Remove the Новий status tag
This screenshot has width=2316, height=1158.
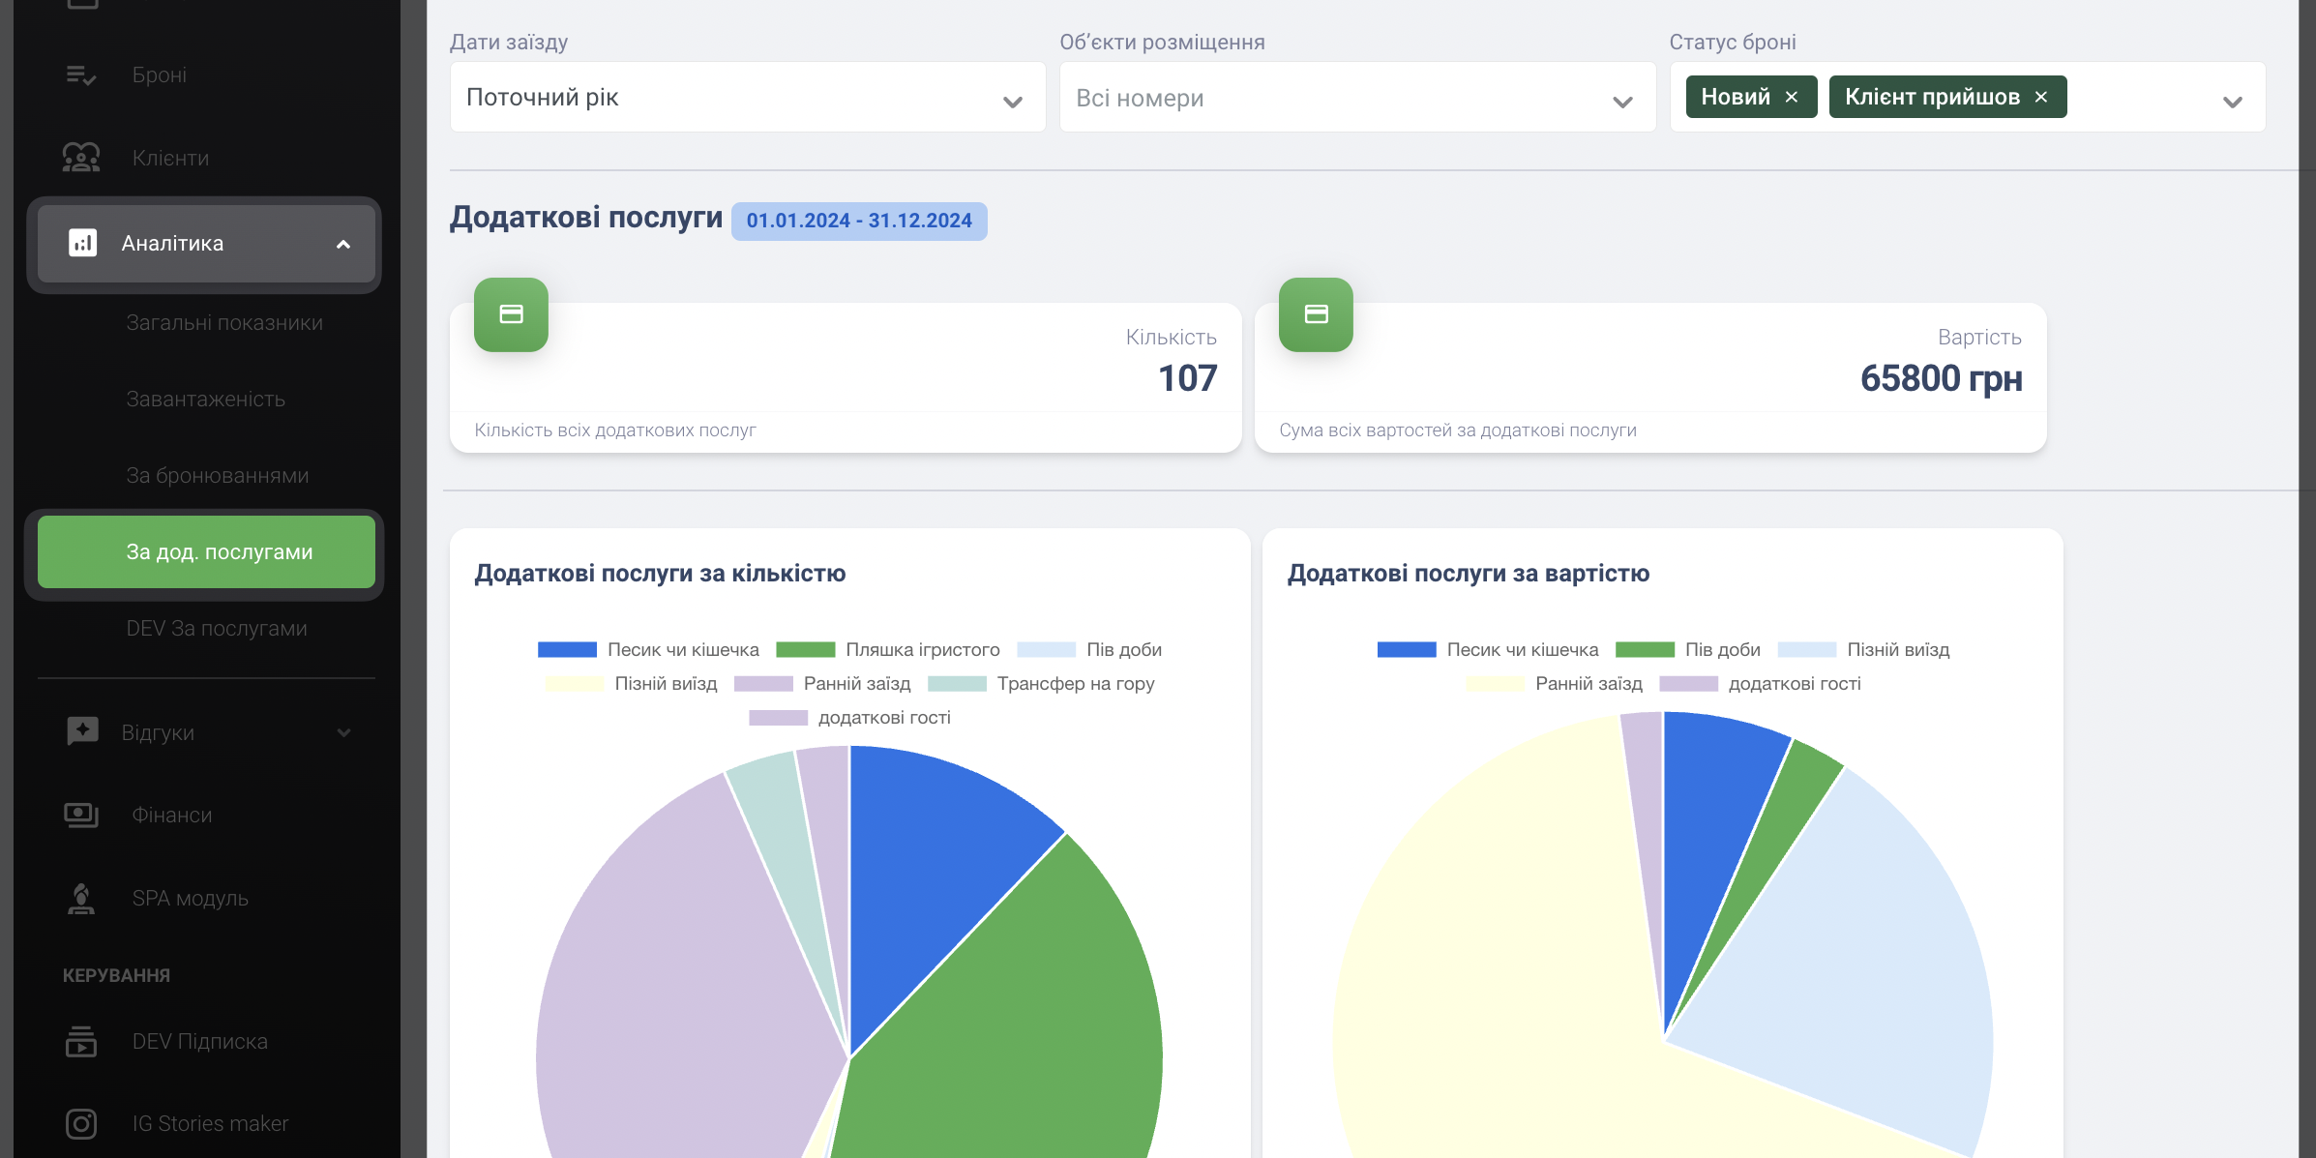click(1792, 98)
